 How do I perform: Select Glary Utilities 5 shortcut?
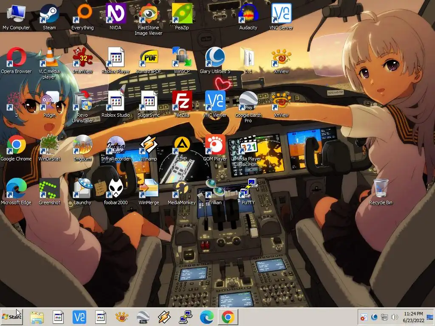coord(215,60)
